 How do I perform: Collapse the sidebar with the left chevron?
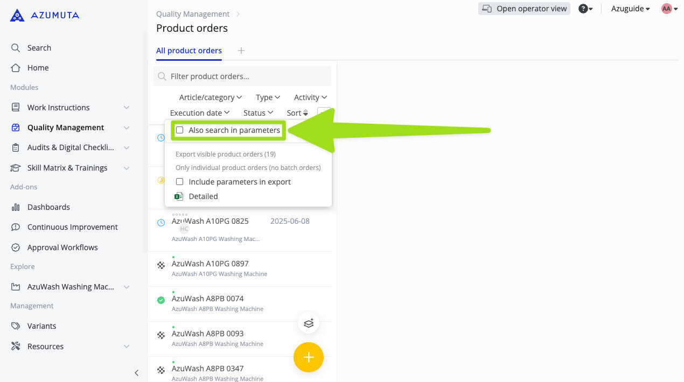click(x=137, y=373)
